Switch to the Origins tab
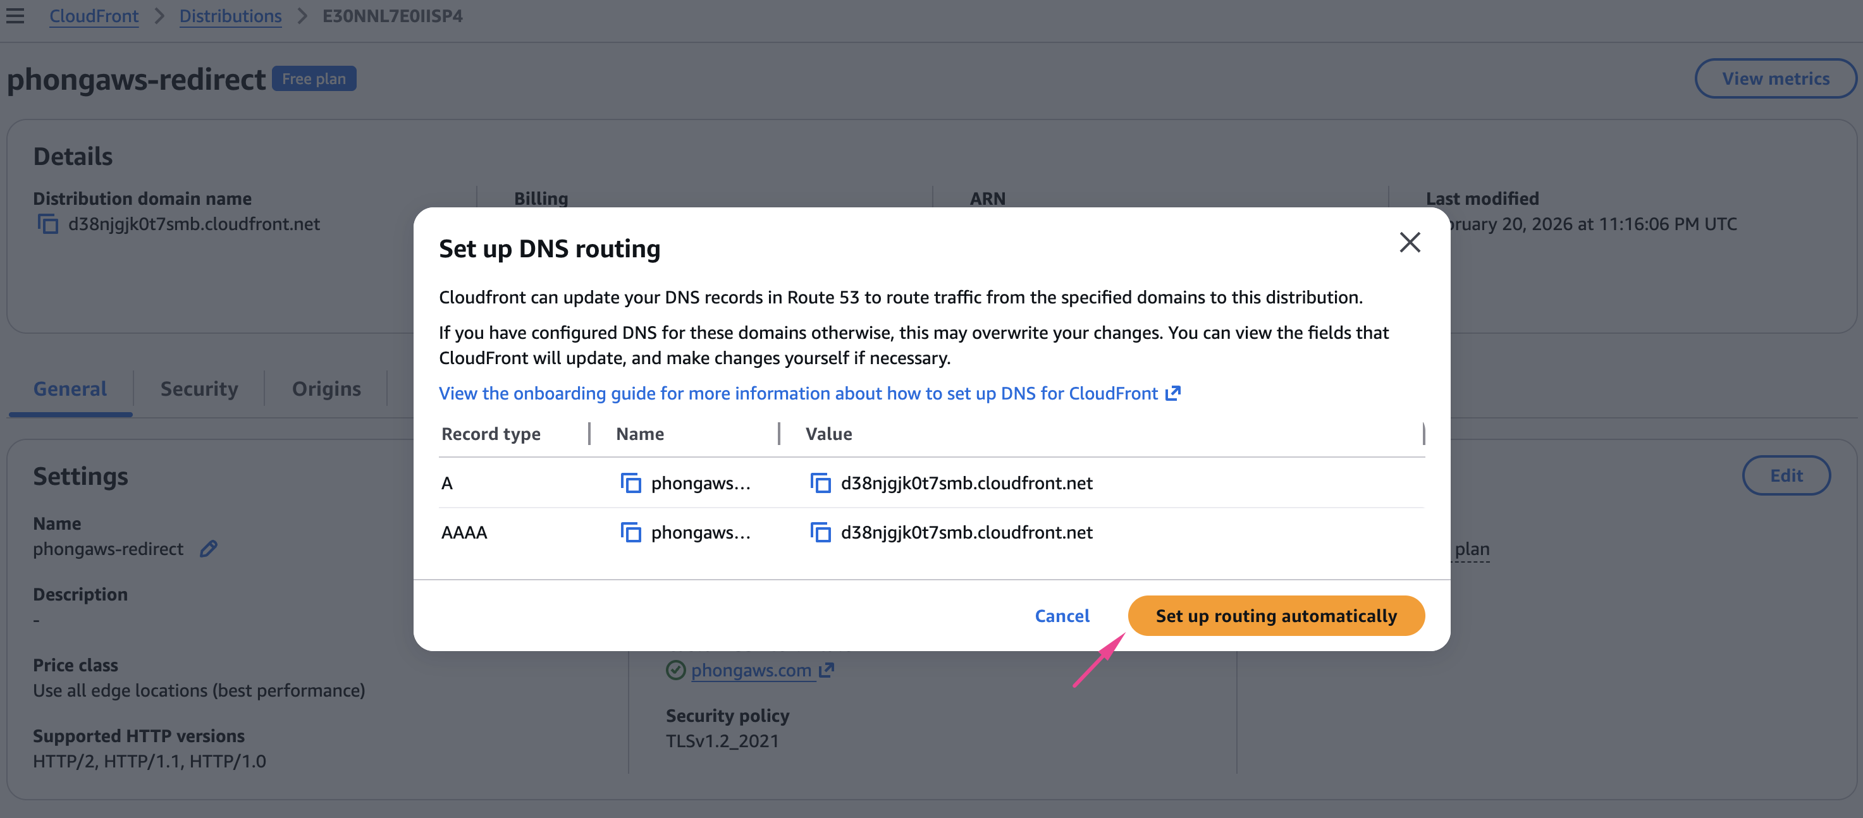1863x818 pixels. [326, 389]
